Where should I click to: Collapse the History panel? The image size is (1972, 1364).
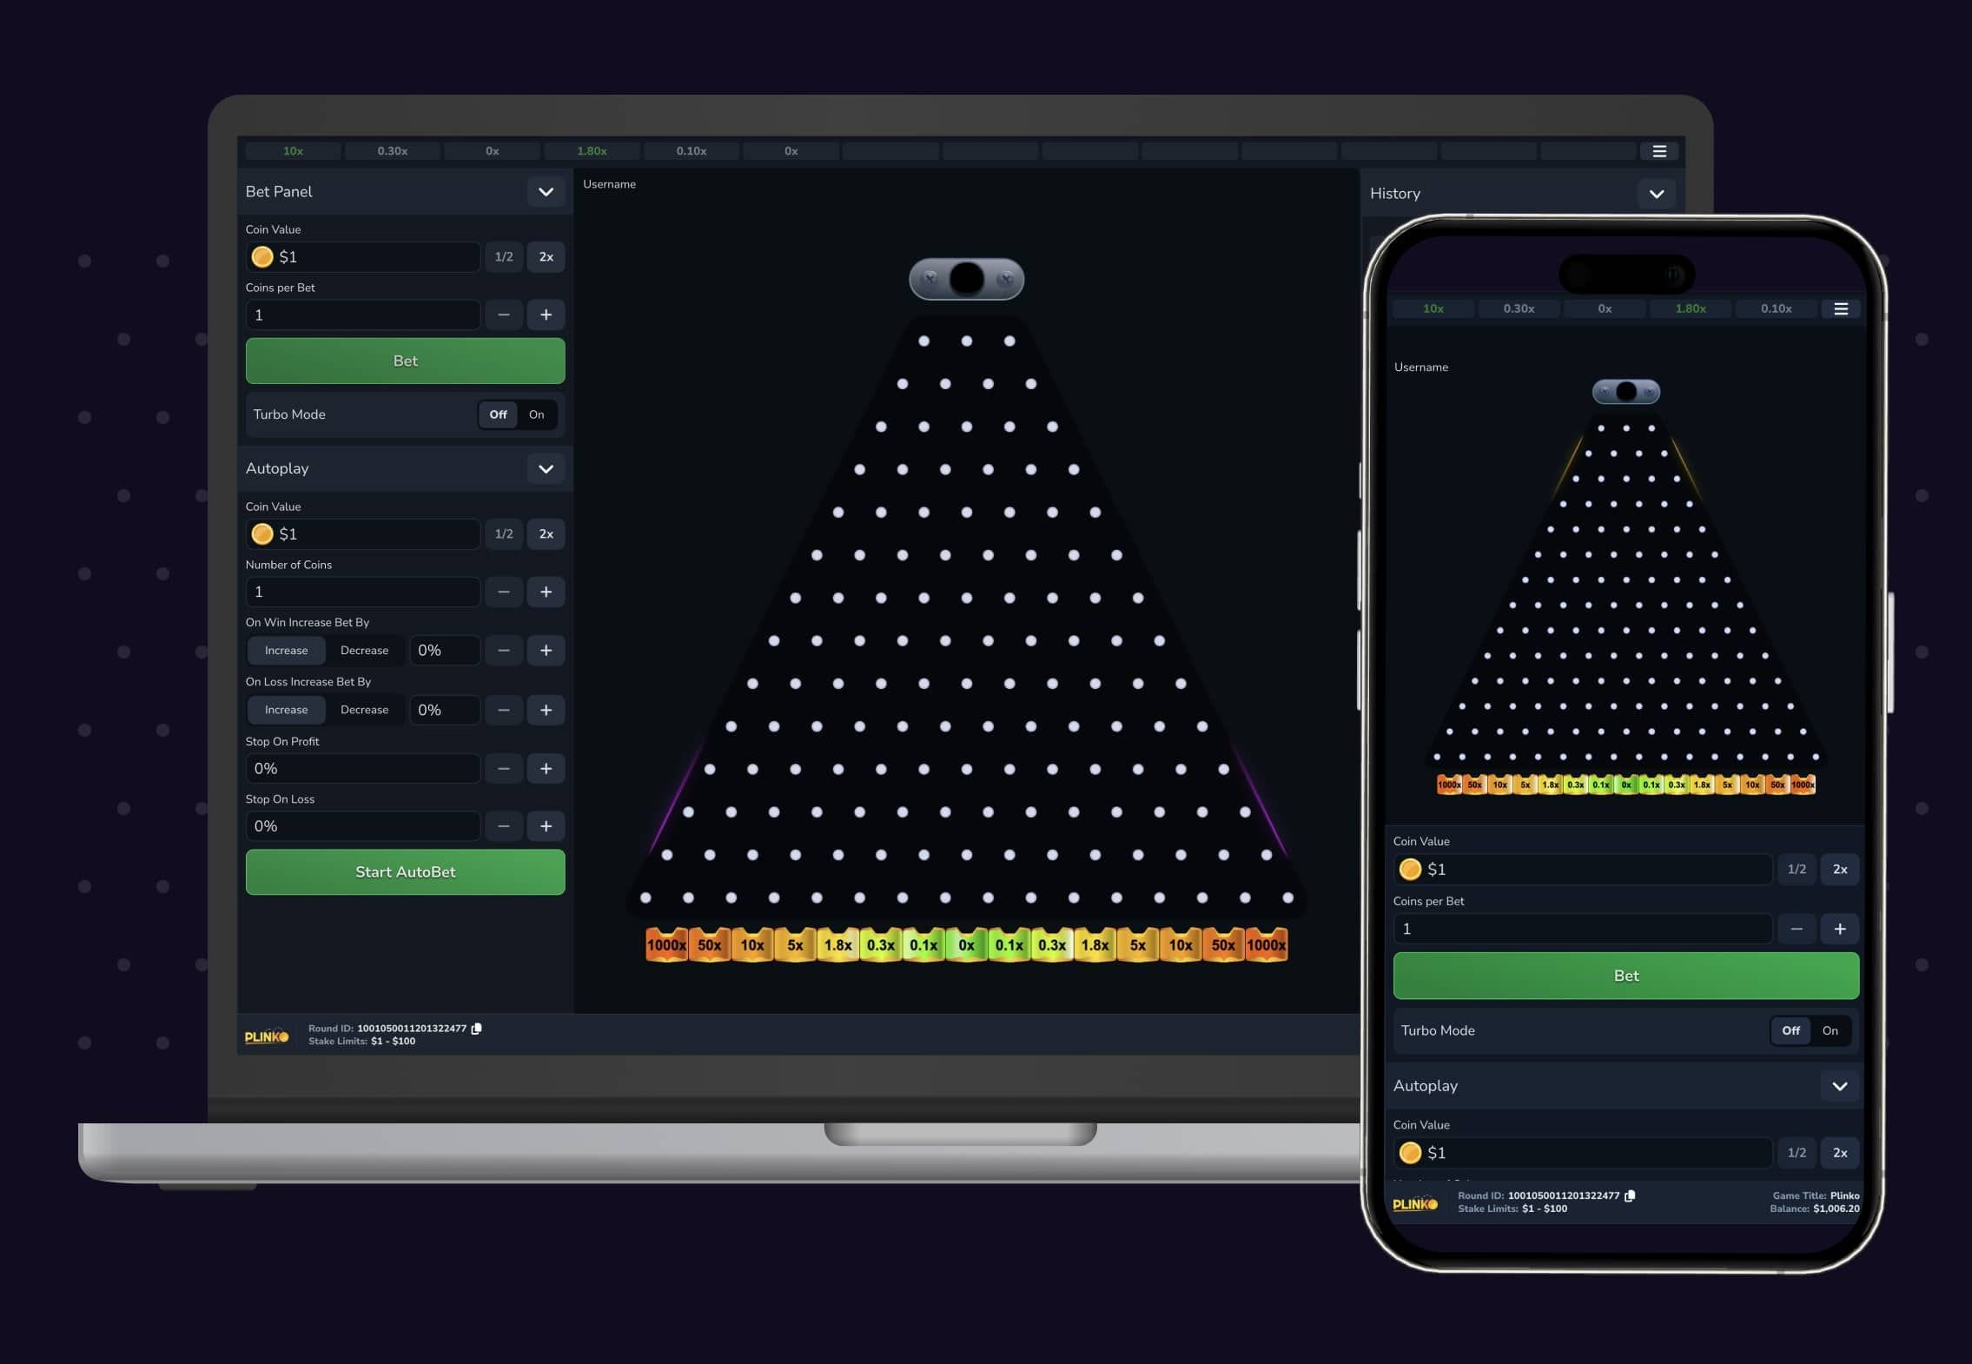pos(1656,193)
